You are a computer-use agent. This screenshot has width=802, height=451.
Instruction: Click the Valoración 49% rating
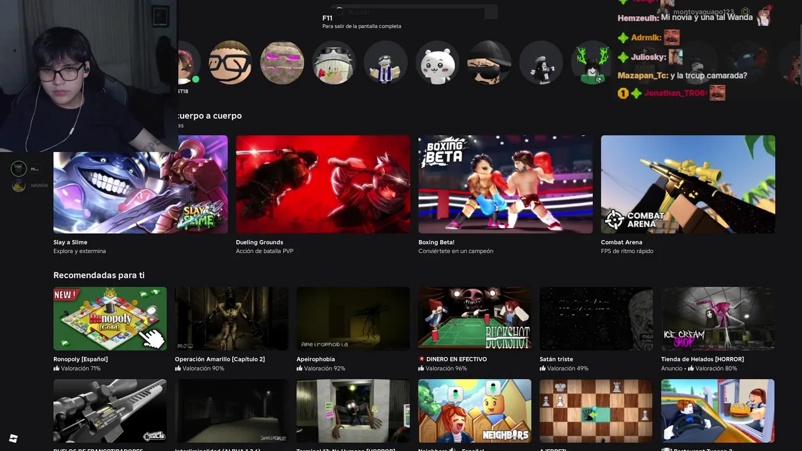[x=564, y=368]
